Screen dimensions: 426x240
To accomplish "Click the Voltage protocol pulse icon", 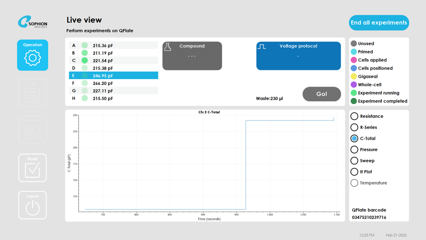I will [262, 46].
